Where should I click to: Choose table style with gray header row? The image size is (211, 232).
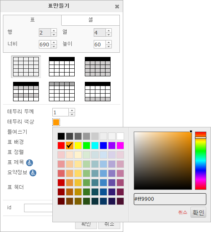pyautogui.click(x=62, y=92)
